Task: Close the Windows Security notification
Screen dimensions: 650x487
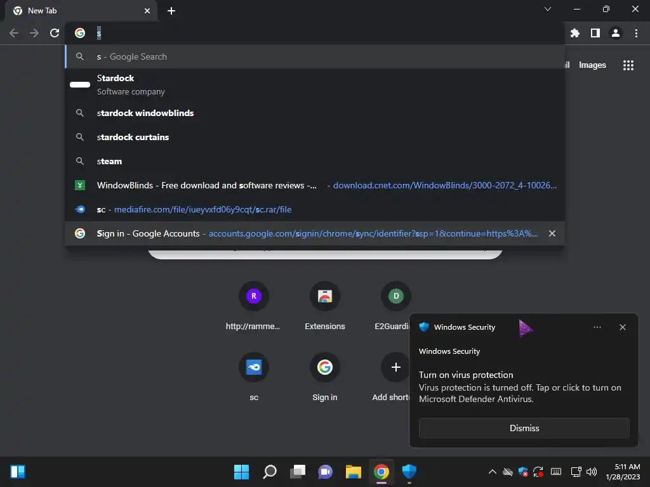Action: point(623,327)
